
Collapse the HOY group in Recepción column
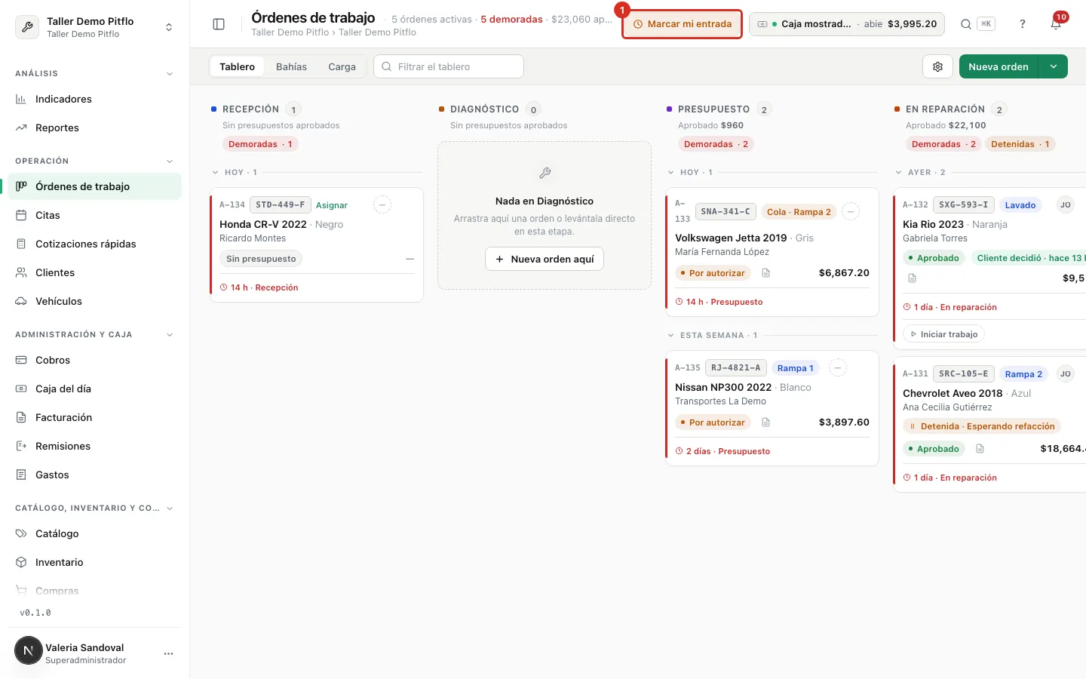tap(216, 173)
